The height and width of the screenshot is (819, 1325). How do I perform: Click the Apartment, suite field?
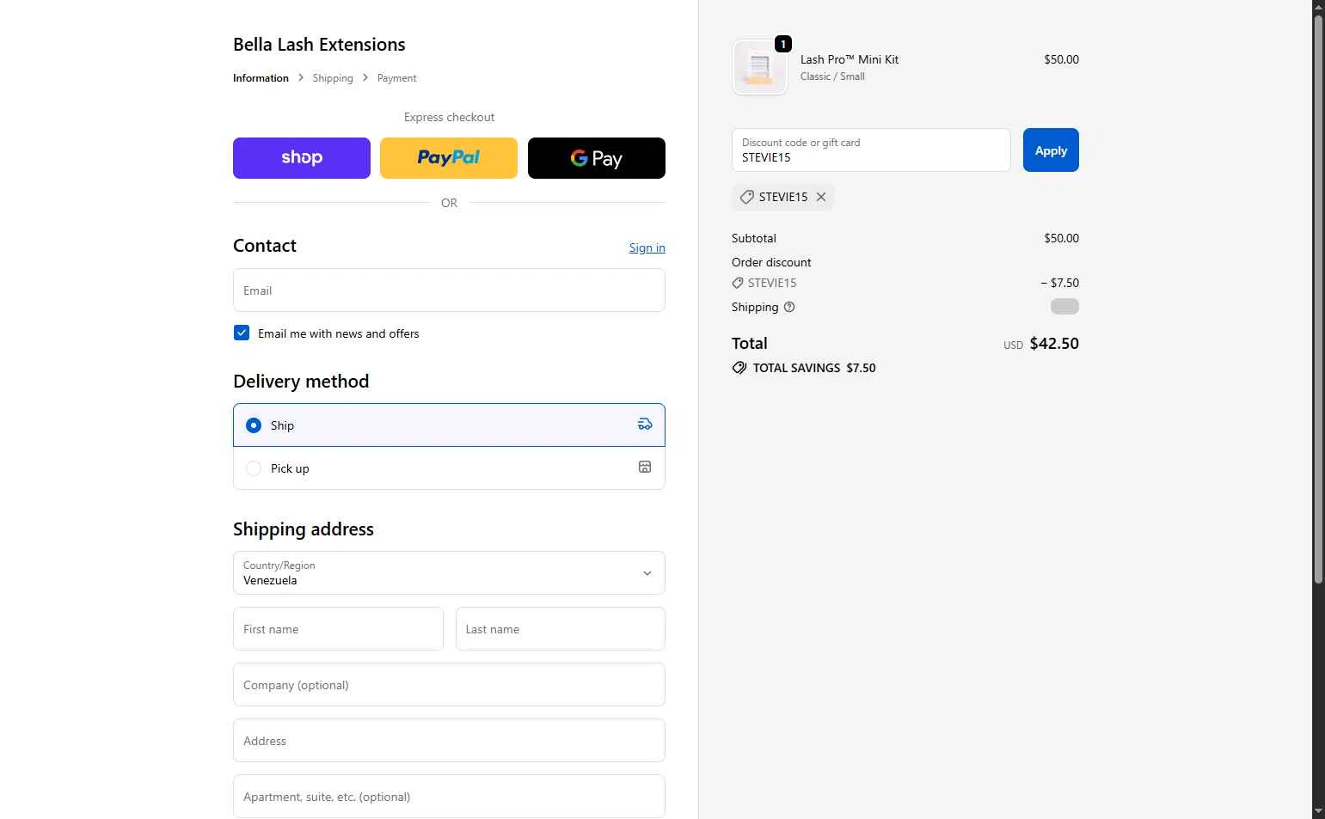point(449,797)
